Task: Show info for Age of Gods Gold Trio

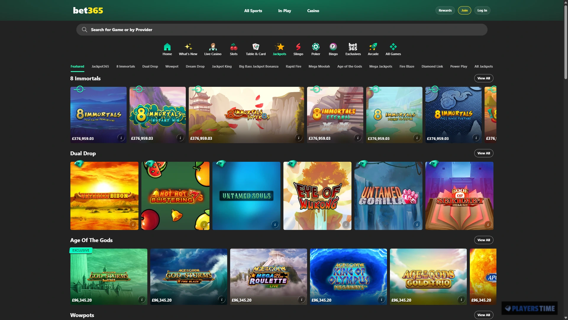Action: point(461,300)
